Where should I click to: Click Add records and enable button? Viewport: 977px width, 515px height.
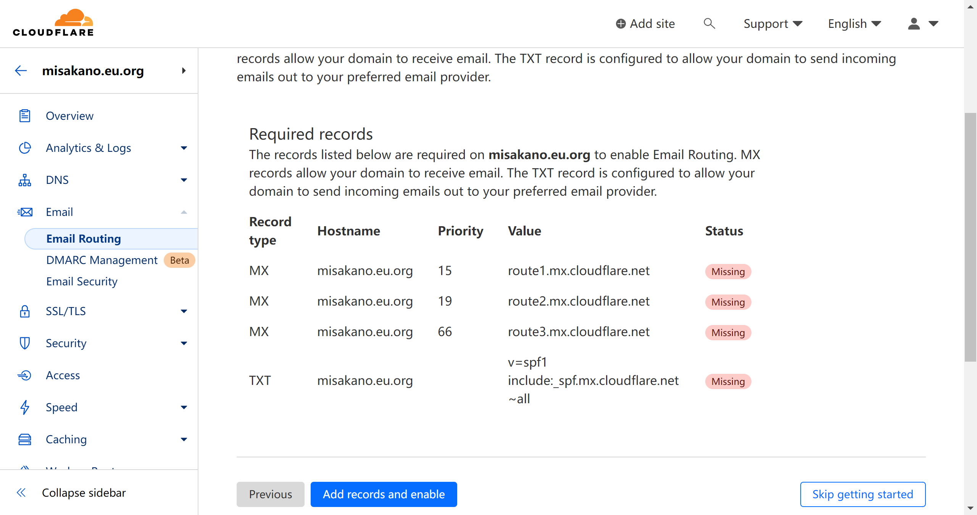(x=384, y=494)
